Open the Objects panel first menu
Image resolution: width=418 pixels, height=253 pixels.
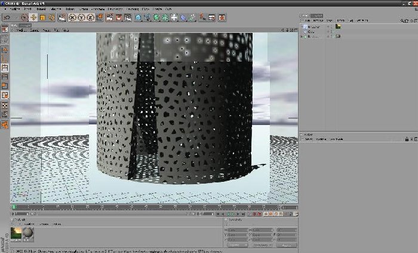tap(308, 20)
